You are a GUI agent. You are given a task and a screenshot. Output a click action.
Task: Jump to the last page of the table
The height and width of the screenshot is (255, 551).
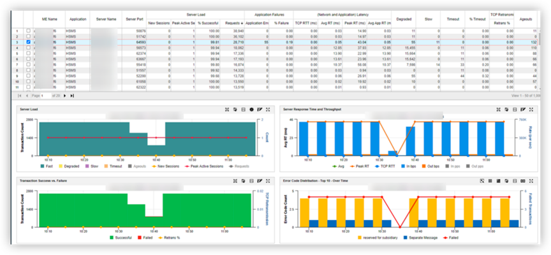tap(72, 96)
